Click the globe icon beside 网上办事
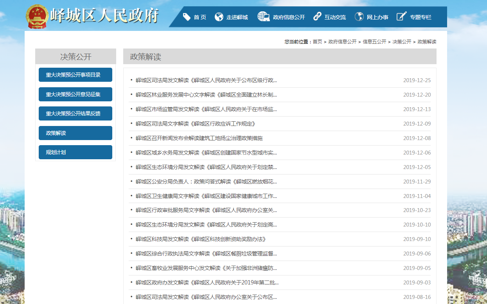The width and height of the screenshot is (487, 304). pyautogui.click(x=359, y=17)
